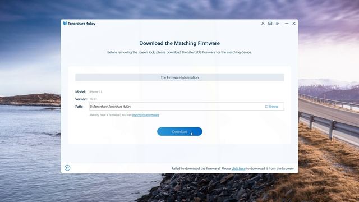Image resolution: width=359 pixels, height=202 pixels.
Task: Go back with the circled arrow icon
Action: (x=67, y=168)
